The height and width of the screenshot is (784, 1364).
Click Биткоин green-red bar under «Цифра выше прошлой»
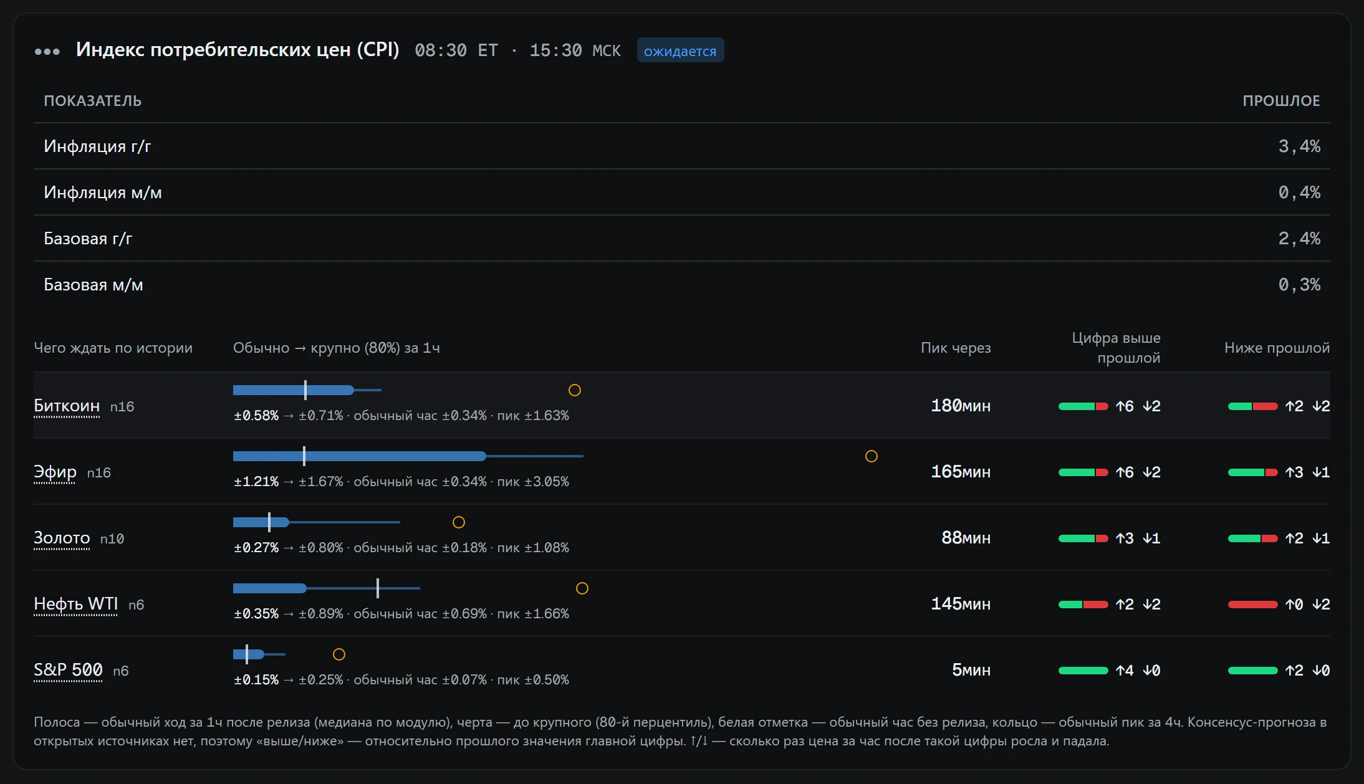point(1083,406)
